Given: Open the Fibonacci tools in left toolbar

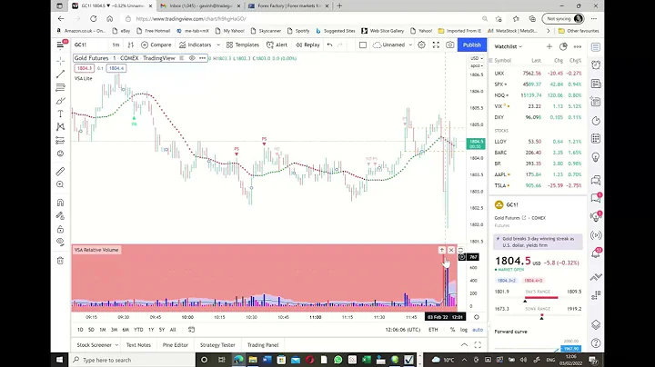Looking at the screenshot, I should pos(60,87).
